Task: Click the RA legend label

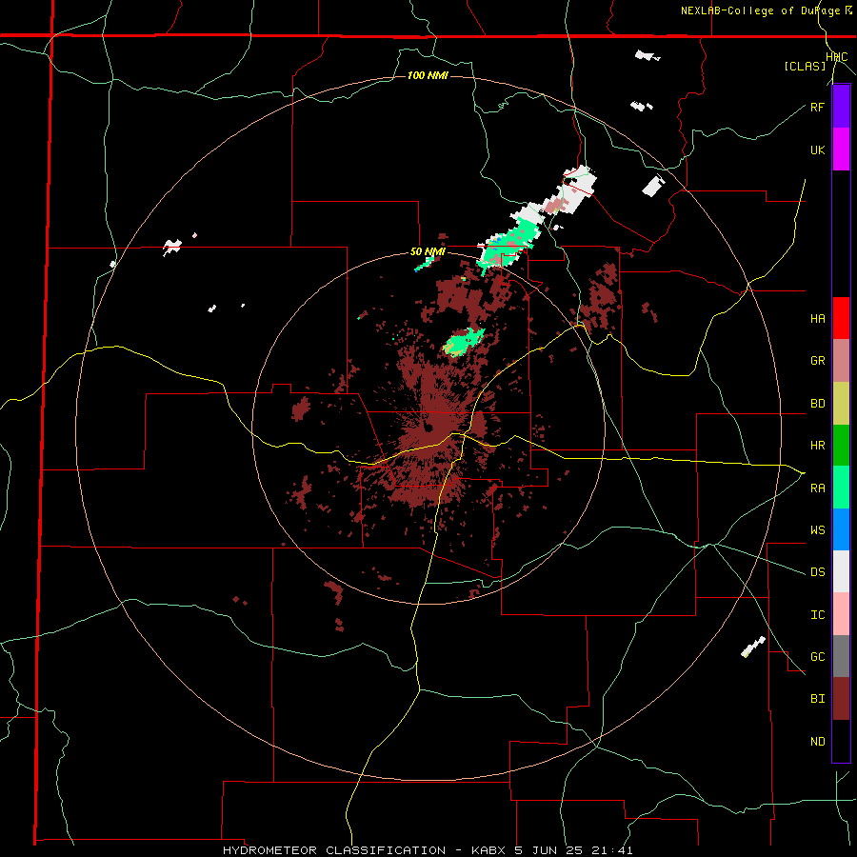Action: click(x=818, y=488)
